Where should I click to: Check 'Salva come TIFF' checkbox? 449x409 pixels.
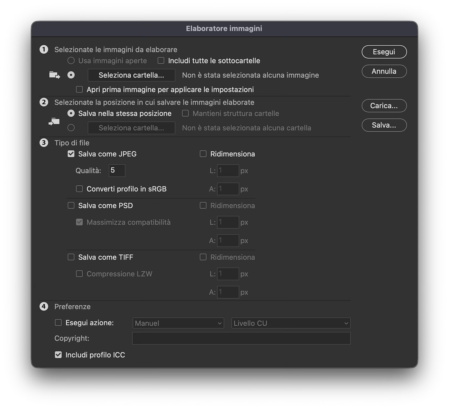pyautogui.click(x=71, y=257)
